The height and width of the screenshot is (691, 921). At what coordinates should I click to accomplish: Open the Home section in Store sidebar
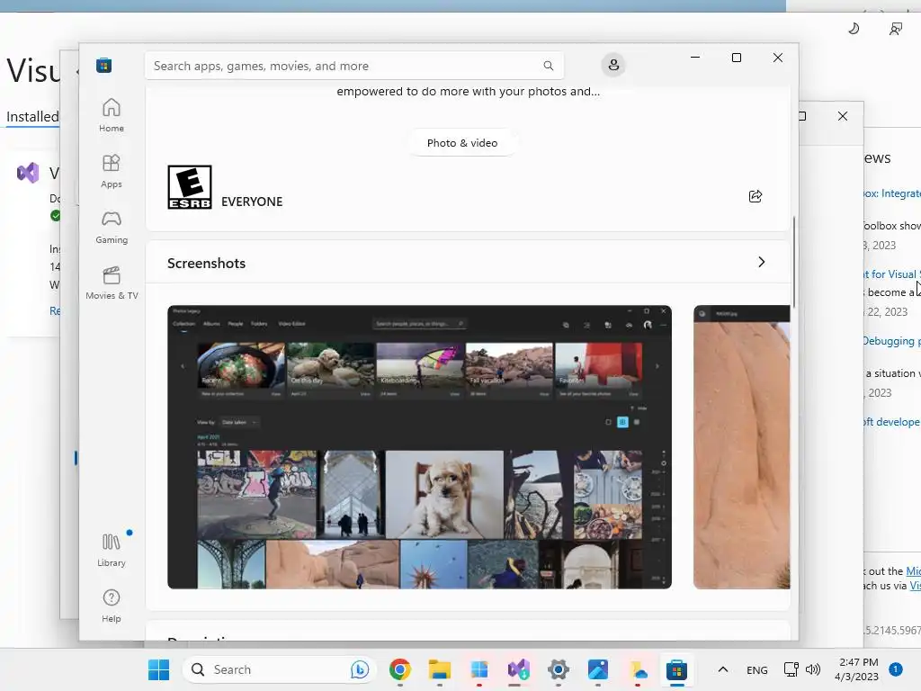[111, 115]
